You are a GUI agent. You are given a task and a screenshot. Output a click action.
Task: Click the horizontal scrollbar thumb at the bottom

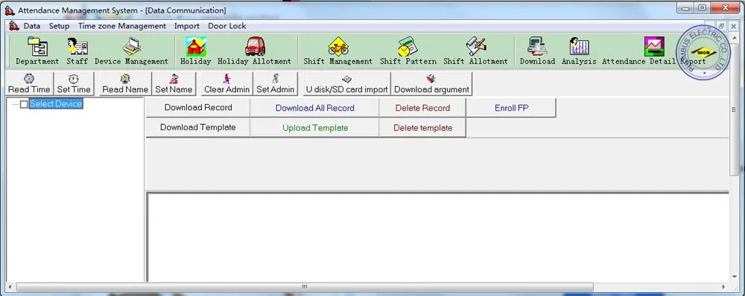point(305,287)
